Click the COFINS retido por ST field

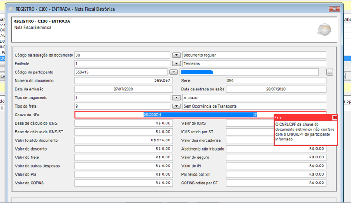click(x=276, y=183)
